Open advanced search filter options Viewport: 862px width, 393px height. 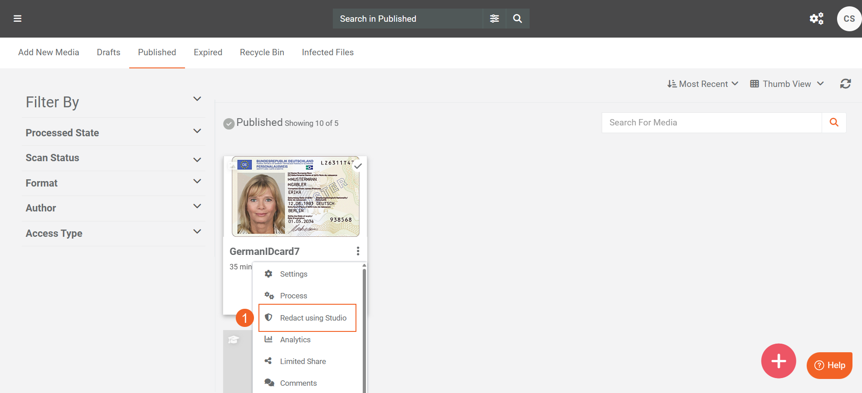tap(494, 19)
